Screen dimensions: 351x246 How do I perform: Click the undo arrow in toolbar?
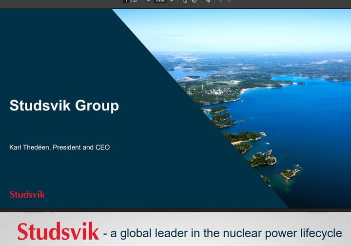point(221,1)
